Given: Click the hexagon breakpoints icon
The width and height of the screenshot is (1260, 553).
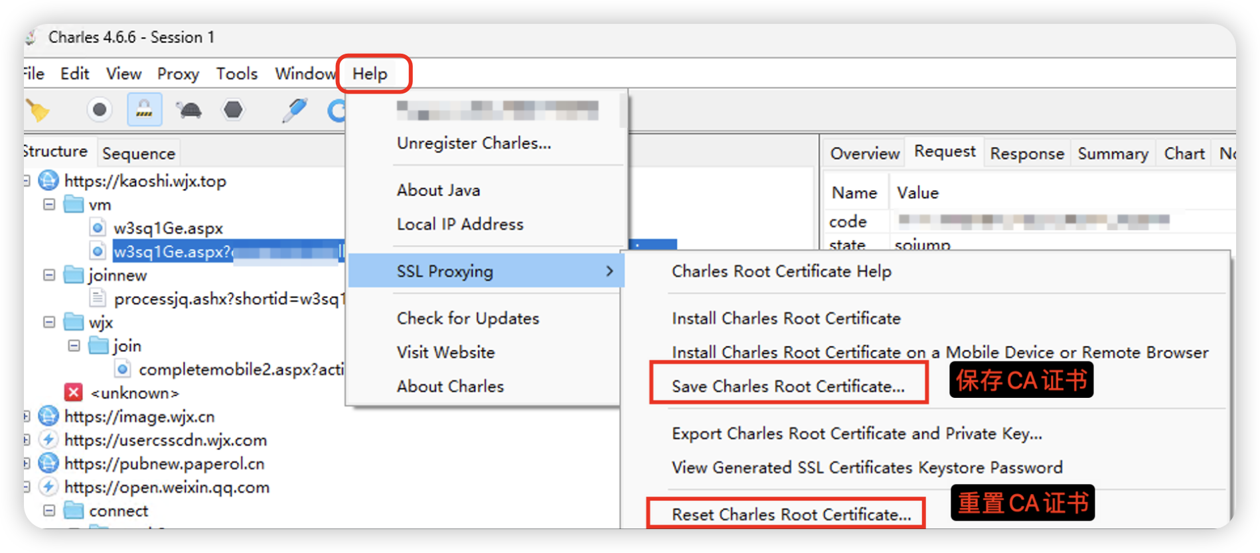Looking at the screenshot, I should (233, 109).
